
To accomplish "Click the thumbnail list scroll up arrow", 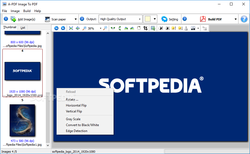I will (x=48, y=33).
